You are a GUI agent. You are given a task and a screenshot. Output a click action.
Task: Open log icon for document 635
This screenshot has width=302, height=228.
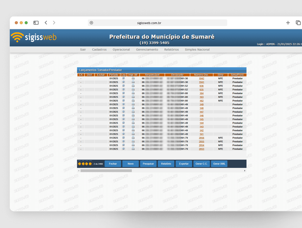coord(123,90)
